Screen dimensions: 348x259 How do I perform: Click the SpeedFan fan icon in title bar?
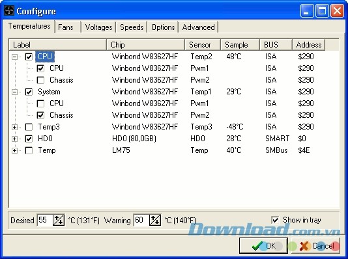[9, 11]
